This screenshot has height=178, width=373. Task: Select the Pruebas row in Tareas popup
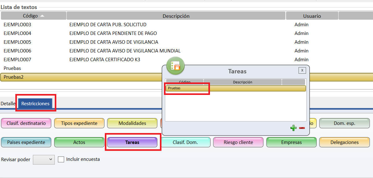187,88
